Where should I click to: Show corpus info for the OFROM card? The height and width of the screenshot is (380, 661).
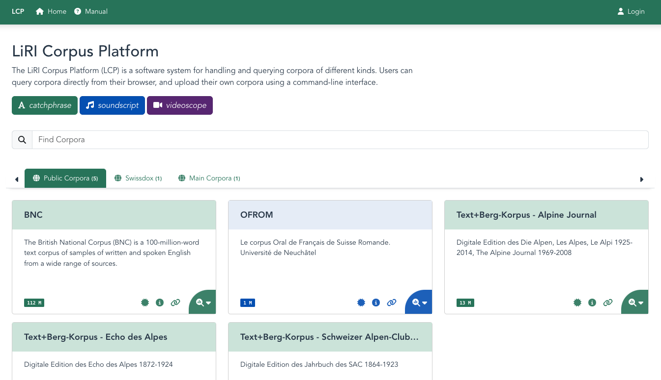pyautogui.click(x=375, y=303)
